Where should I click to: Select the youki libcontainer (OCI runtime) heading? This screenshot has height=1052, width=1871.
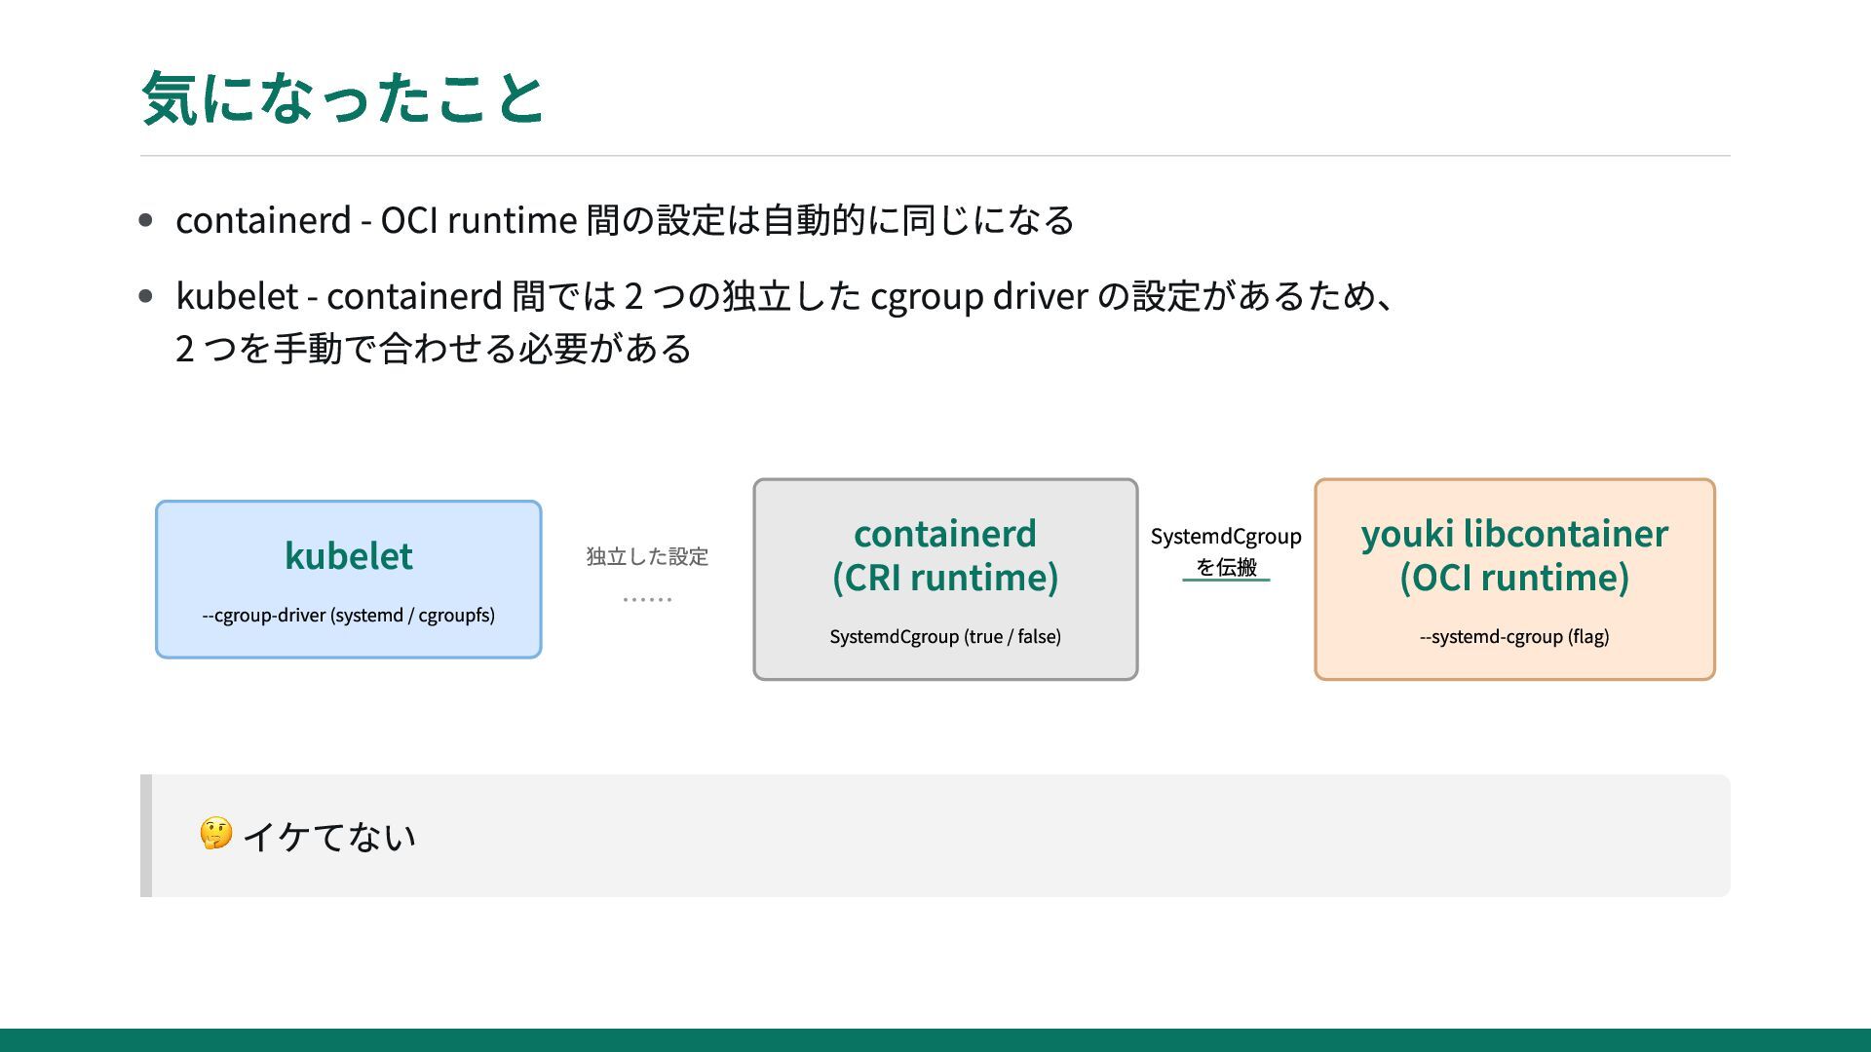(x=1514, y=555)
